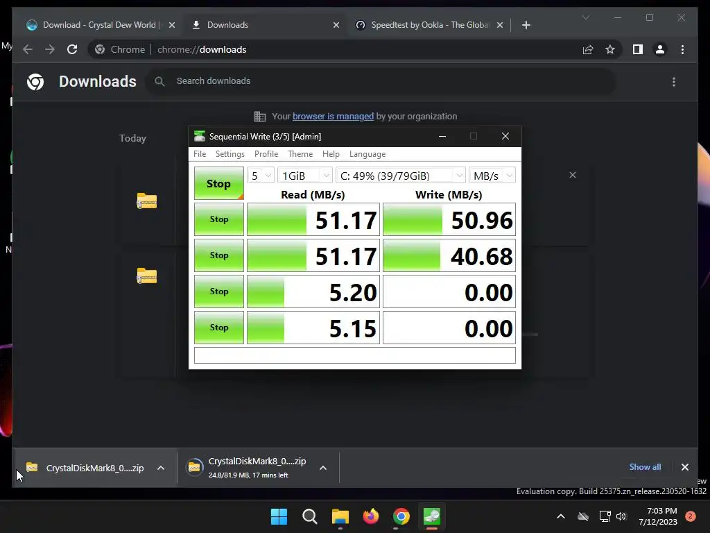This screenshot has width=710, height=533.
Task: Open test count dropdown showing 5
Action: tap(261, 176)
